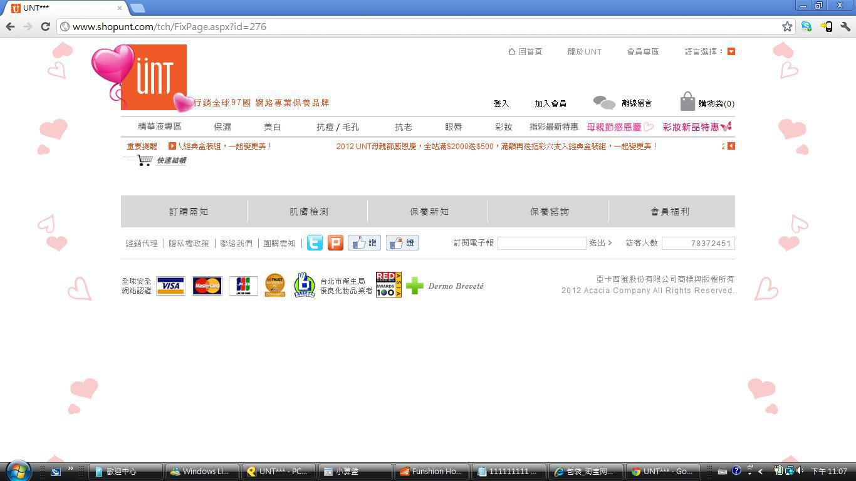Click the first thumbs-up like button
The width and height of the screenshot is (856, 481).
pos(365,243)
